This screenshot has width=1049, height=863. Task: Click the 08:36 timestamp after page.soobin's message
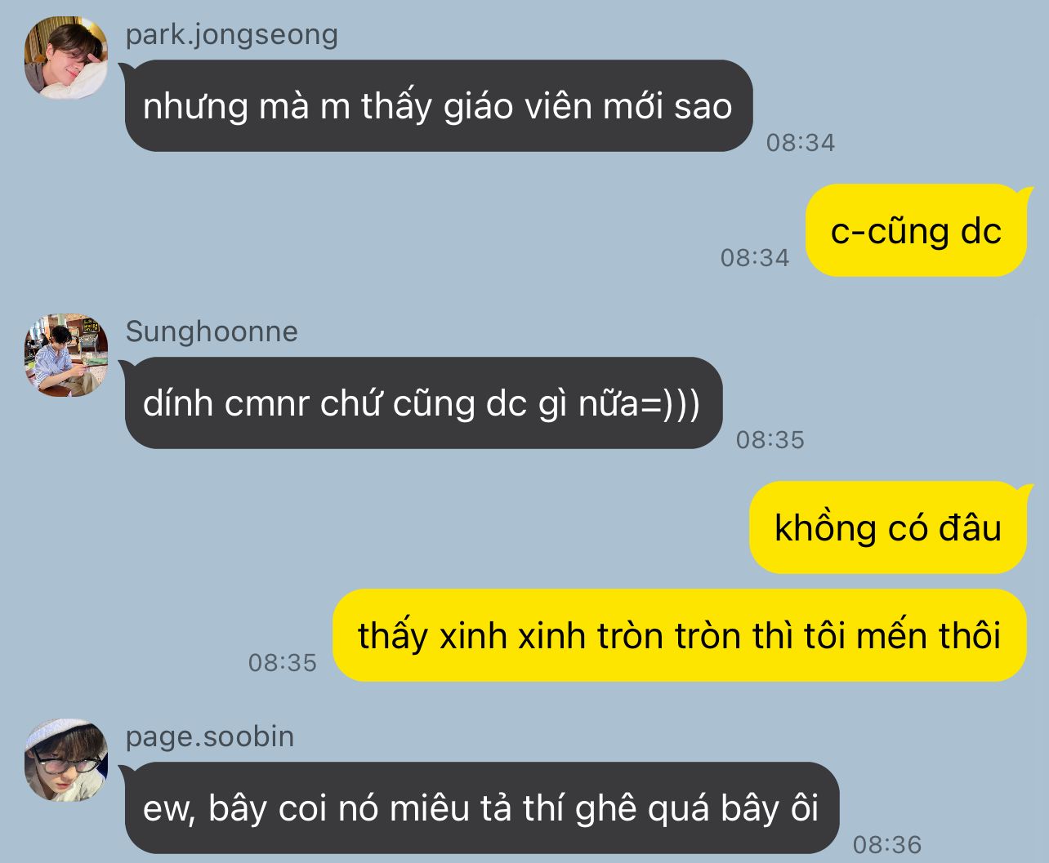(887, 845)
